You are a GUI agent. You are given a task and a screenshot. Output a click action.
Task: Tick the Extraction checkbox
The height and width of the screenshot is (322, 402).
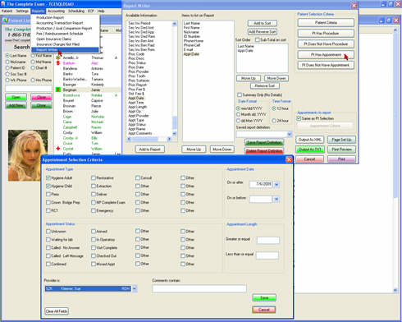[x=94, y=186]
